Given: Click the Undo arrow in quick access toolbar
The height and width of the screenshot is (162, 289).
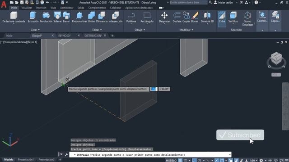Looking at the screenshot, I should (47, 2).
